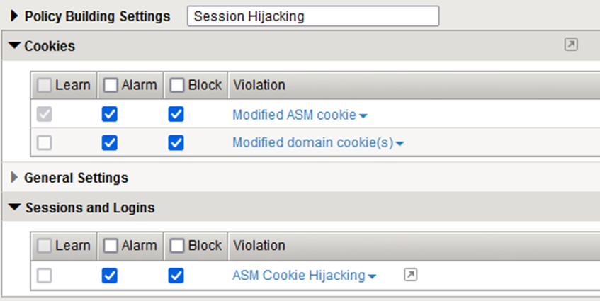Expand Policy Building Settings section

(14, 16)
